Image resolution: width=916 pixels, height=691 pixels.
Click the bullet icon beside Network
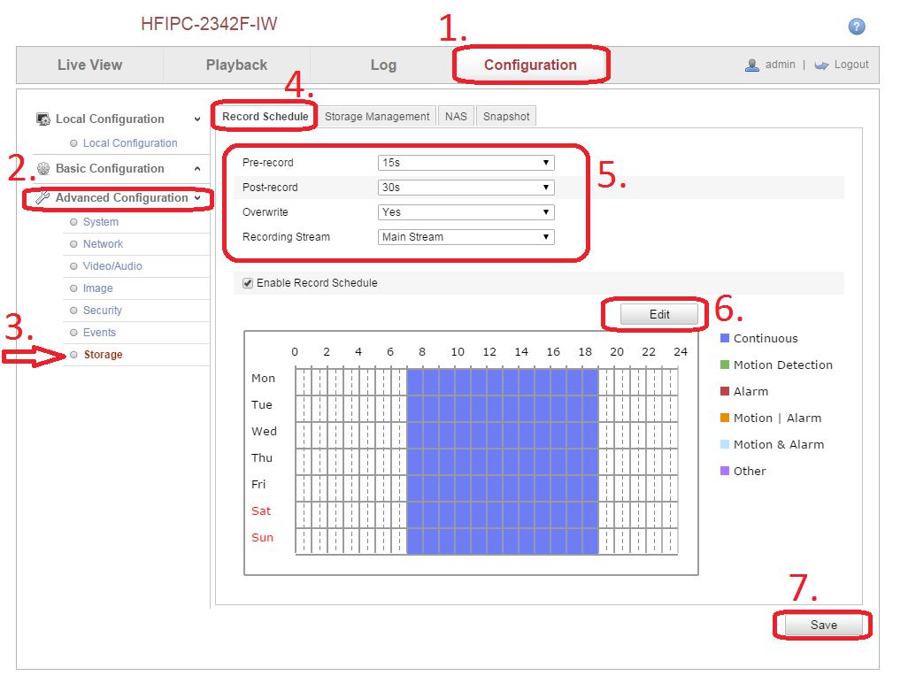click(x=74, y=244)
